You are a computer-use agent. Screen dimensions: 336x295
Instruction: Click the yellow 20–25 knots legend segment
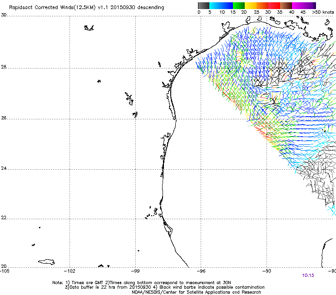click(x=251, y=5)
